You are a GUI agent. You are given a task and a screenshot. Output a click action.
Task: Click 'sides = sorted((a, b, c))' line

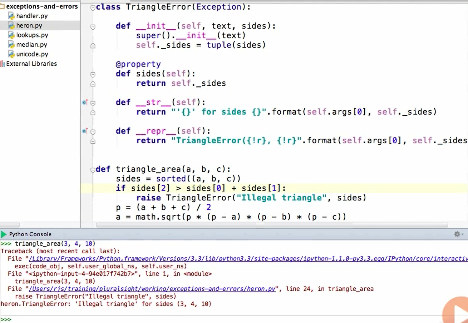[178, 179]
